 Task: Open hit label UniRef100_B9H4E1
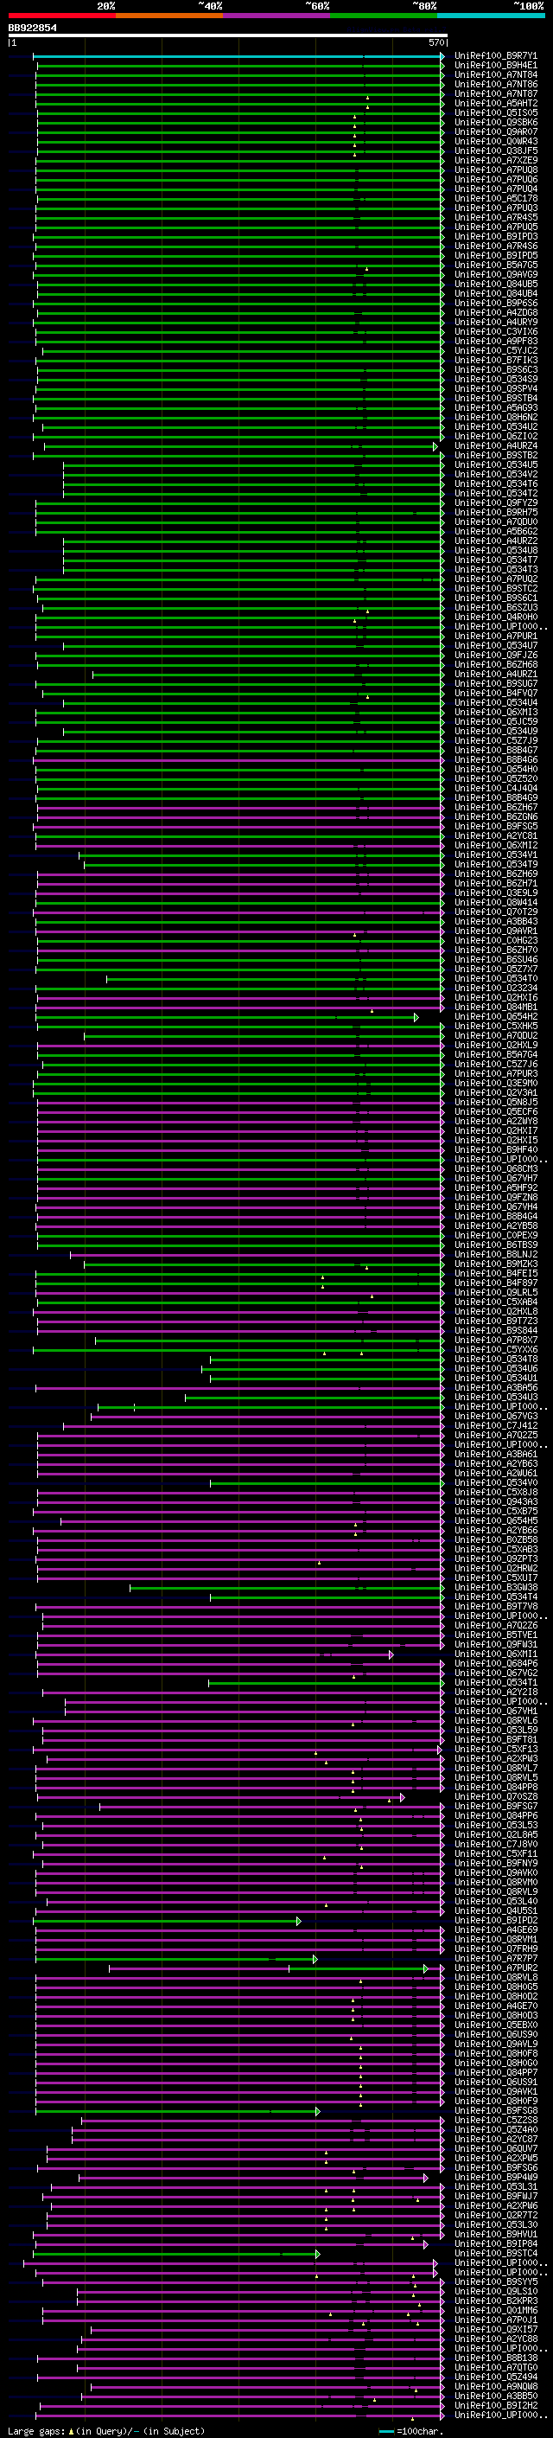(x=495, y=67)
